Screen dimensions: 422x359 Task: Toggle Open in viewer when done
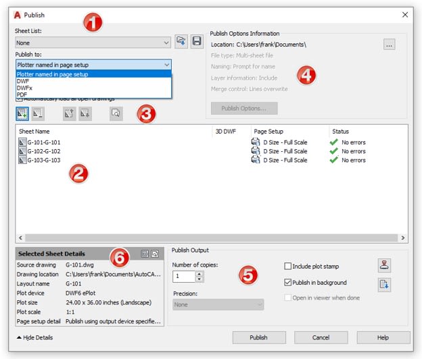287,298
